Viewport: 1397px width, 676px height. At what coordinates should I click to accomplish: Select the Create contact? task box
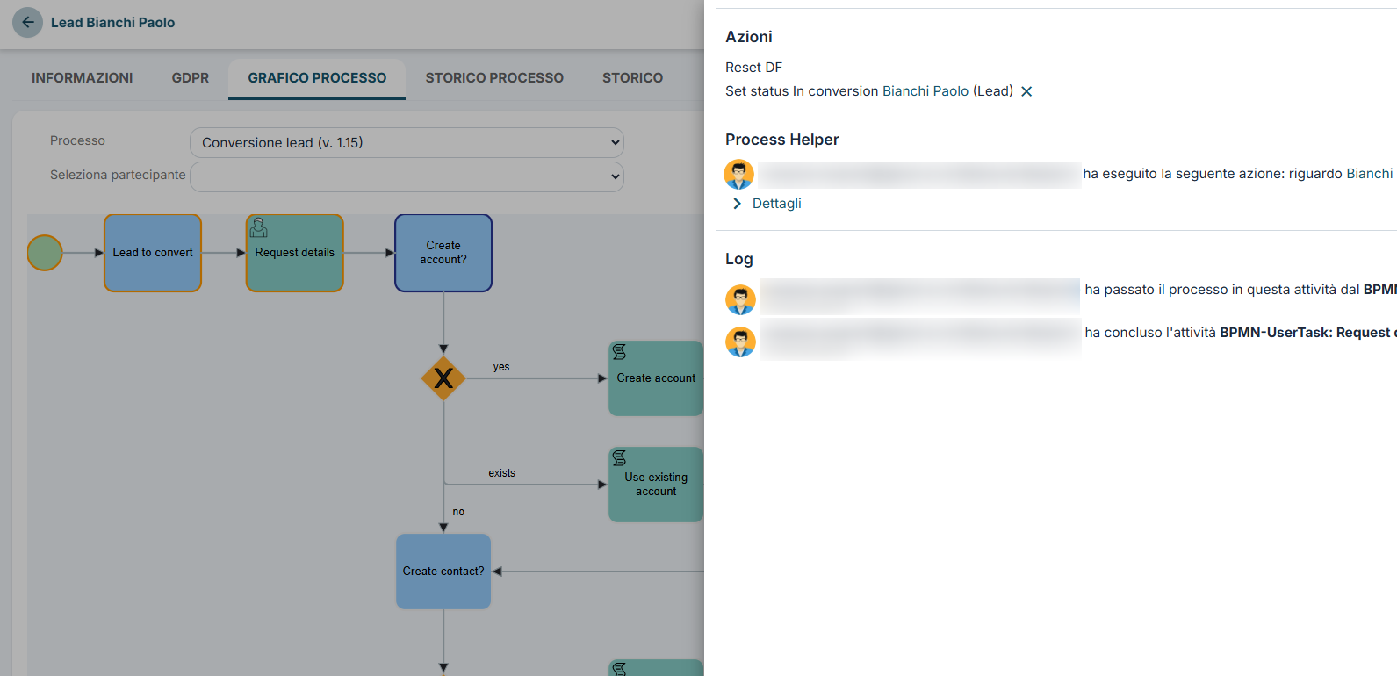[x=443, y=572]
